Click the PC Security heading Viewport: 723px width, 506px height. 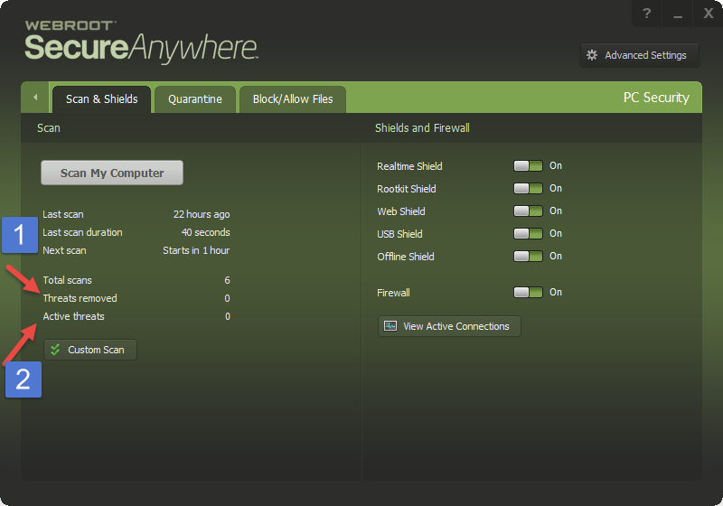[656, 98]
